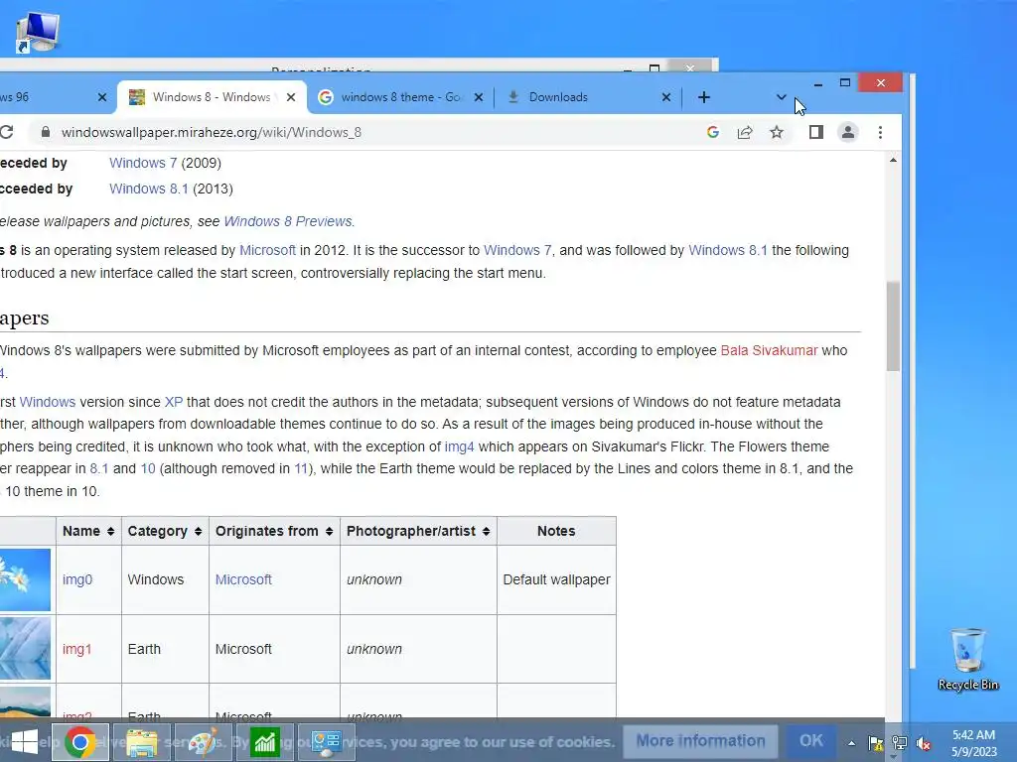Viewport: 1017px width, 762px height.
Task: Open the Chrome profile avatar
Action: point(848,132)
